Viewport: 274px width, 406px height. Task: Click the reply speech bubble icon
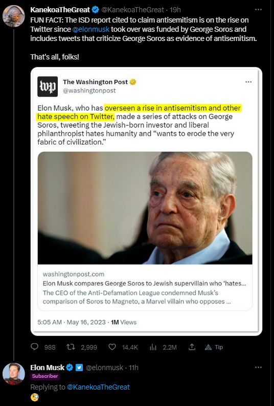(x=34, y=347)
